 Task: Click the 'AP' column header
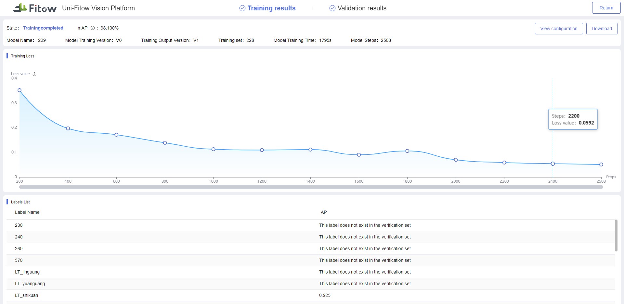[324, 212]
